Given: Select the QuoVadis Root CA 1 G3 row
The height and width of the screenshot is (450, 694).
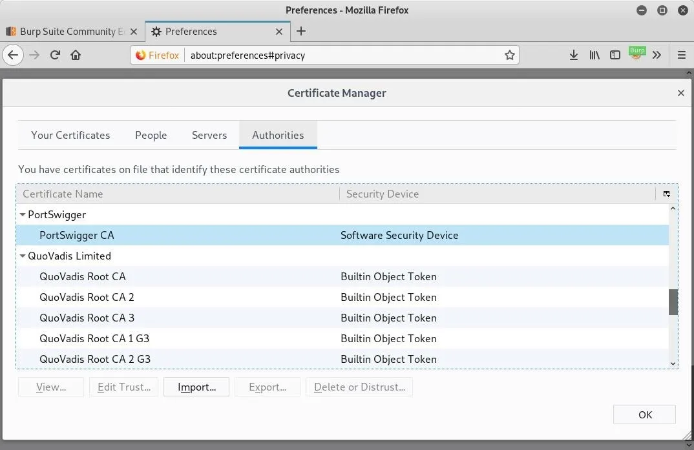Looking at the screenshot, I should (342, 338).
